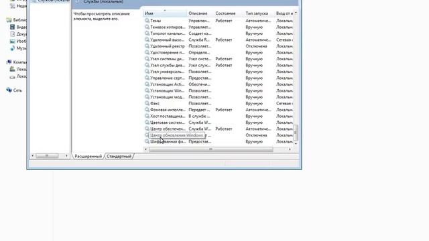Sort by the Состояние column header
Viewport: 429px width, 241px height.
click(x=229, y=13)
